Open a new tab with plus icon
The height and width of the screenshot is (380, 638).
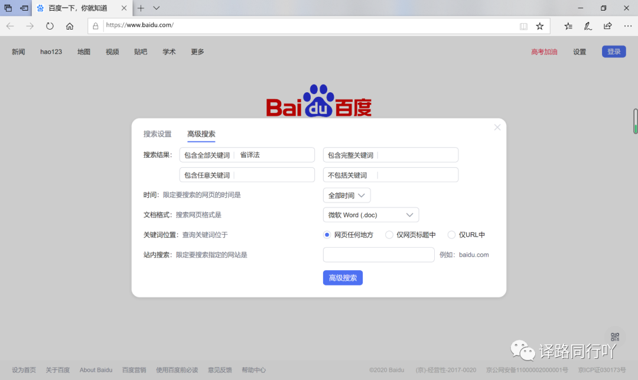click(141, 8)
